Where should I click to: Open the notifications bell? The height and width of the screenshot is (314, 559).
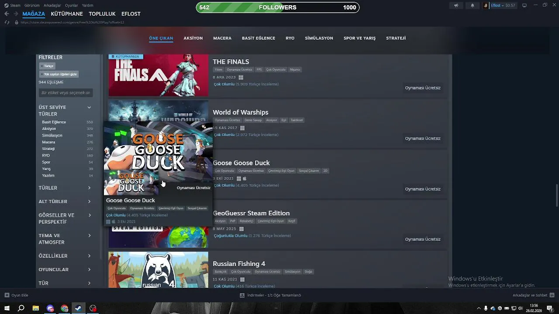coord(472,6)
